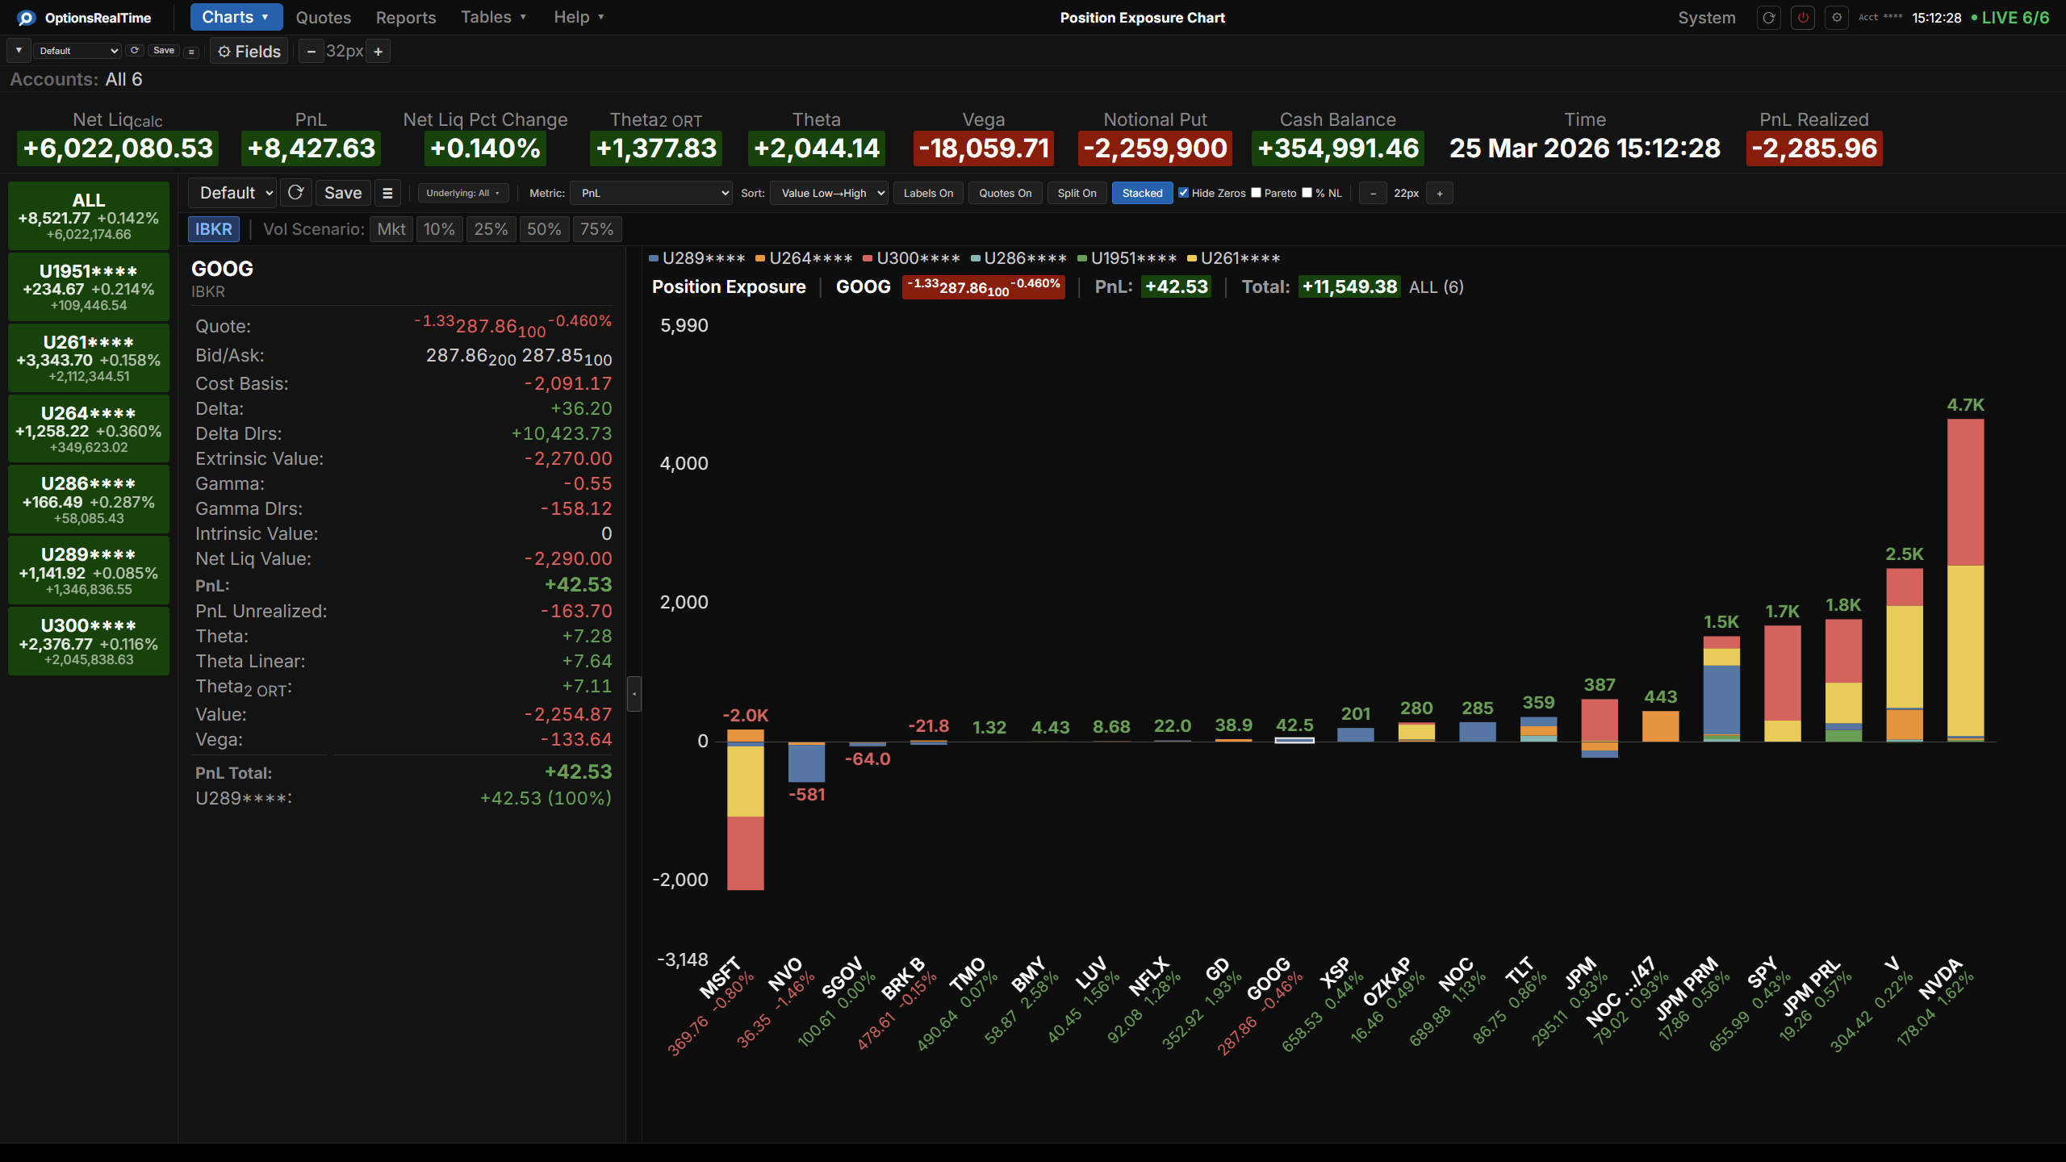Screen dimensions: 2066x1162
Task: Click the Labels On button
Action: pos(928,193)
